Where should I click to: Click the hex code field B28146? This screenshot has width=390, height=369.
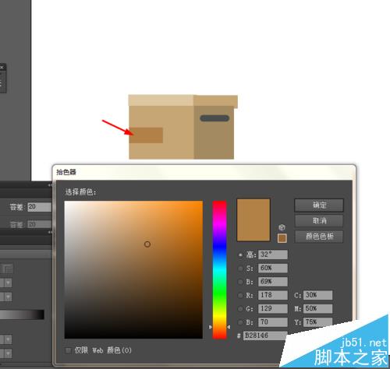[x=265, y=336]
